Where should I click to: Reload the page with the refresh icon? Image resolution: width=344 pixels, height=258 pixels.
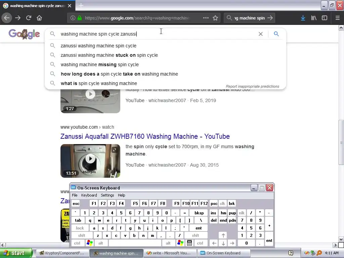pyautogui.click(x=29, y=18)
